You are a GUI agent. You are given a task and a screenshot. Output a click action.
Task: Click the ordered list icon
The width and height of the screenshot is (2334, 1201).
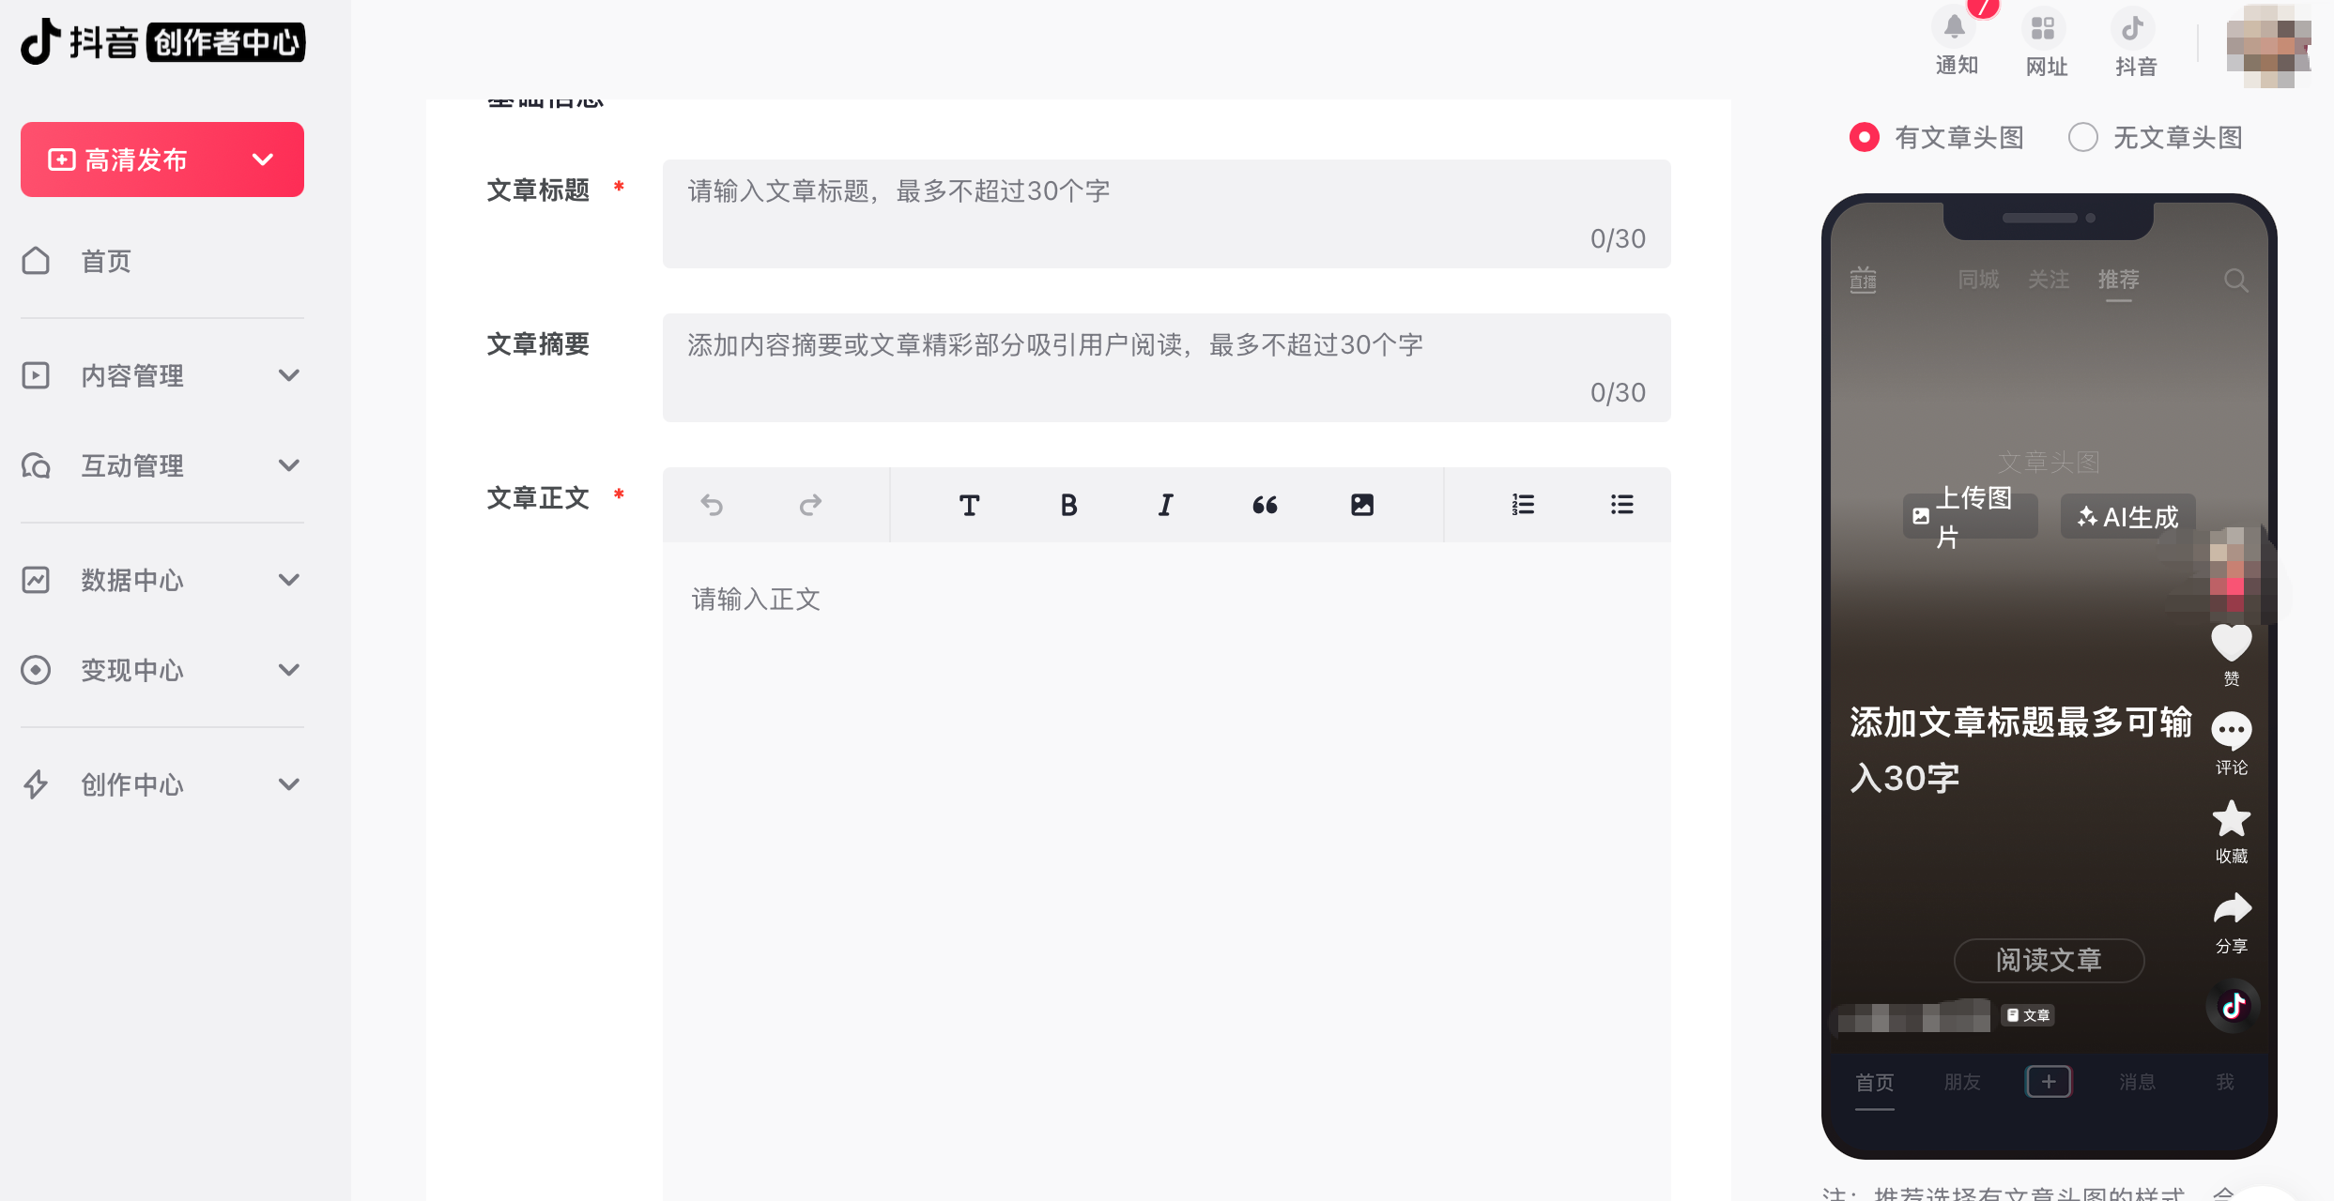click(x=1522, y=504)
